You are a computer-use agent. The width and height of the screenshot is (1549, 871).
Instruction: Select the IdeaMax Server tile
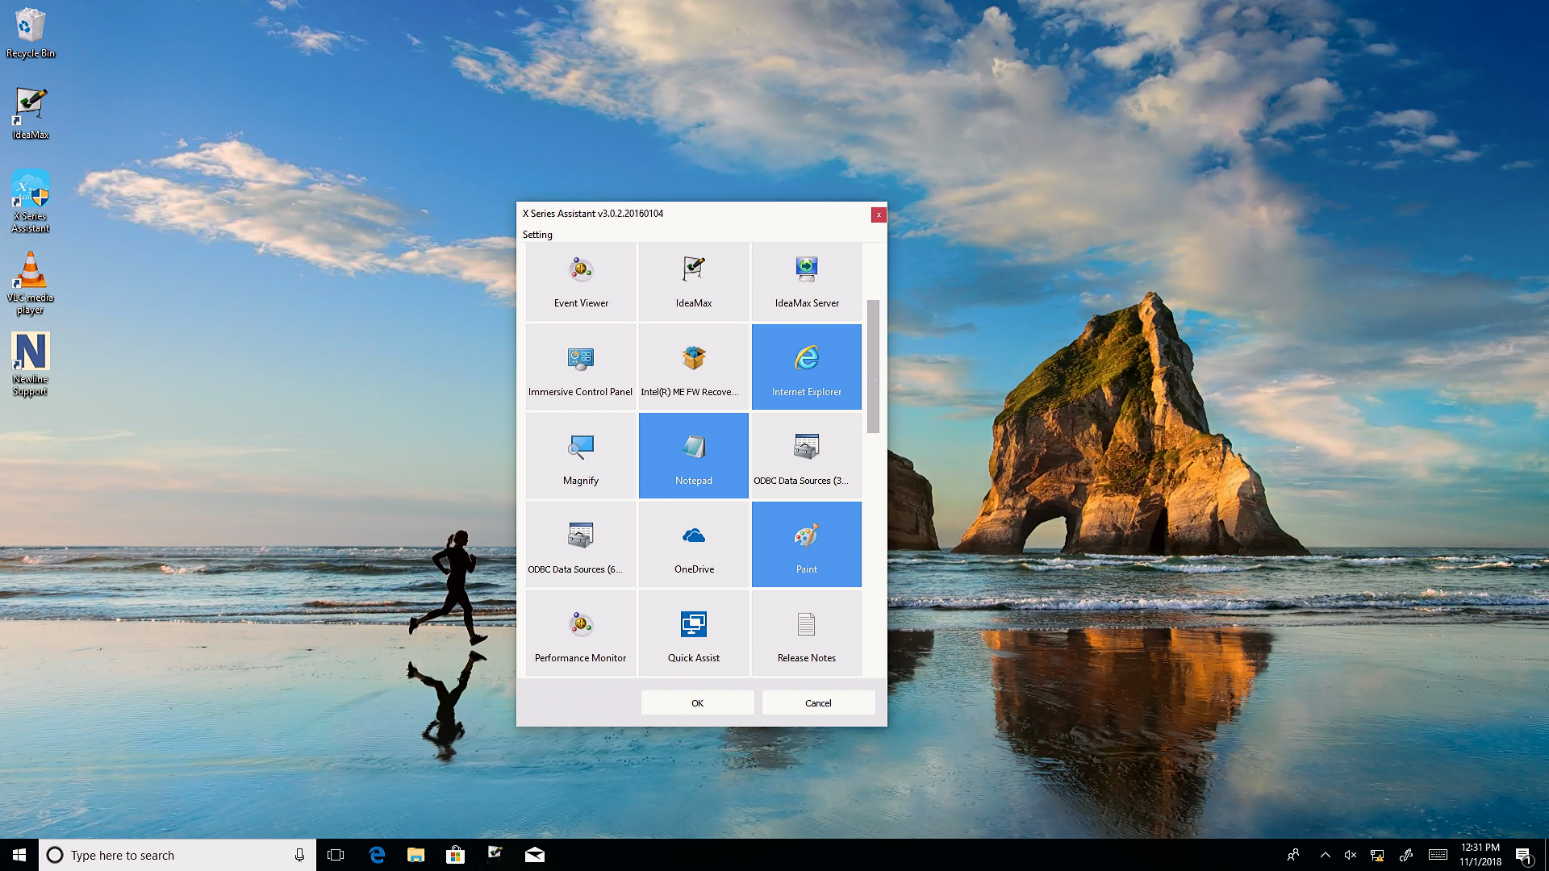coord(807,281)
